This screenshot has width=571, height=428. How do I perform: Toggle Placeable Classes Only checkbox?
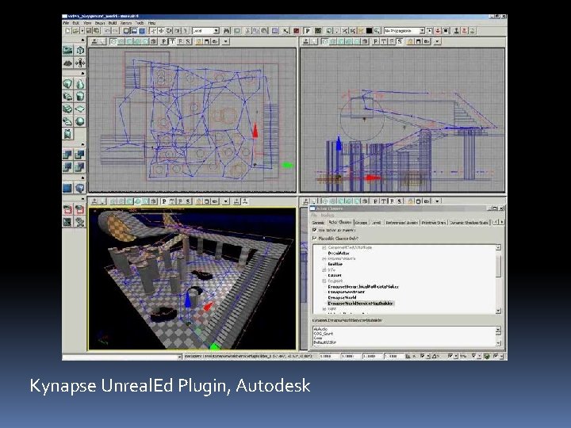[x=315, y=239]
